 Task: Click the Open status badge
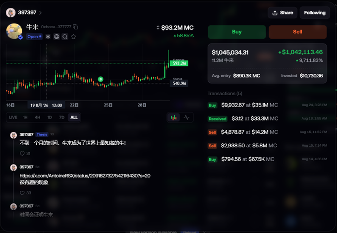(34, 37)
